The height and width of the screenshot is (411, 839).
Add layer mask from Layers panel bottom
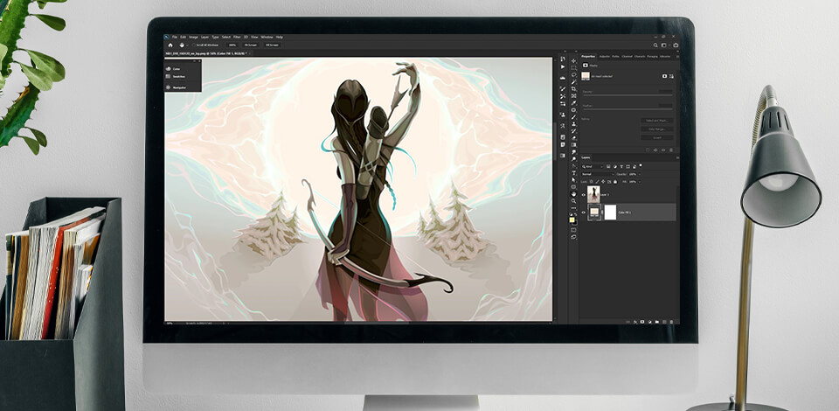[x=642, y=322]
